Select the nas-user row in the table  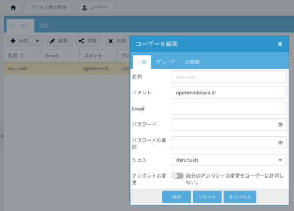tap(66, 69)
